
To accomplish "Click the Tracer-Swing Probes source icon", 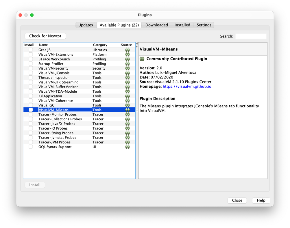I will (x=128, y=133).
